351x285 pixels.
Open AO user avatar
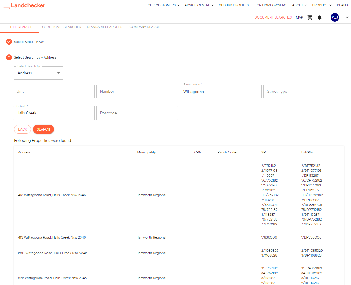335,17
